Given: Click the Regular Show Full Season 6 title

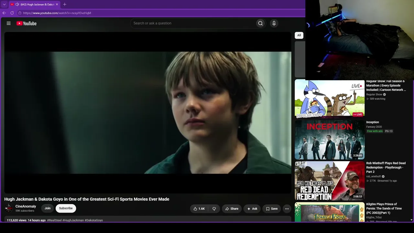Looking at the screenshot, I should [x=386, y=85].
